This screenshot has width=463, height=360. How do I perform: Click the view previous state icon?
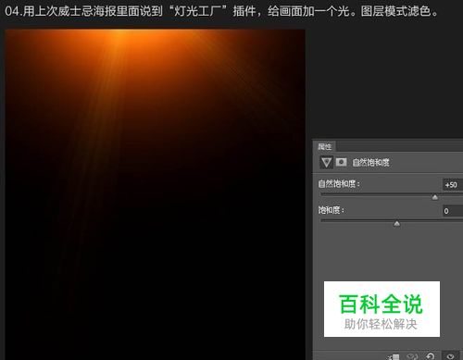412,356
